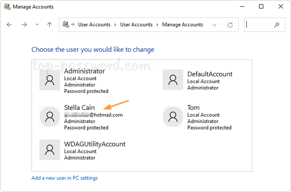Click the Administrator account avatar
This screenshot has width=291, height=192.
click(50, 80)
